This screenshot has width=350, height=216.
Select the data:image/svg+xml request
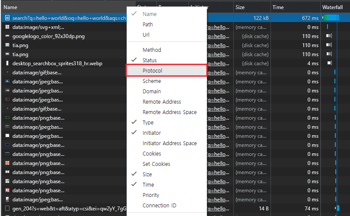tap(38, 27)
